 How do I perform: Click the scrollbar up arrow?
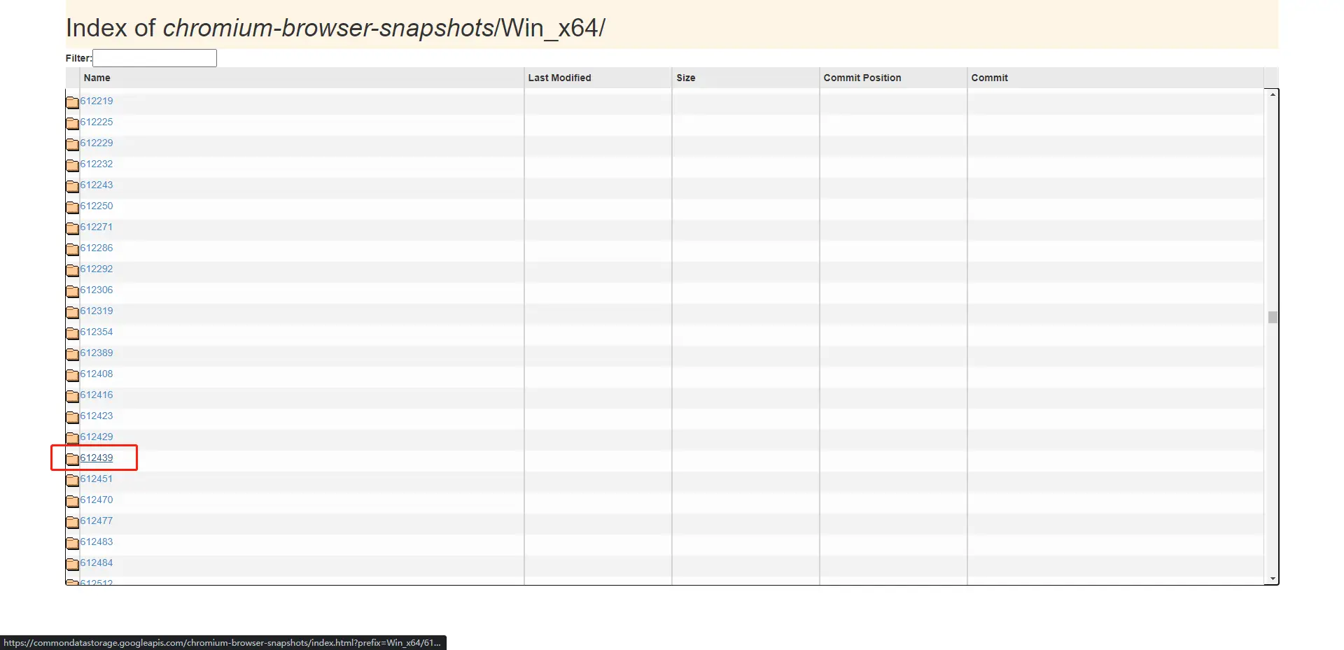pos(1273,94)
